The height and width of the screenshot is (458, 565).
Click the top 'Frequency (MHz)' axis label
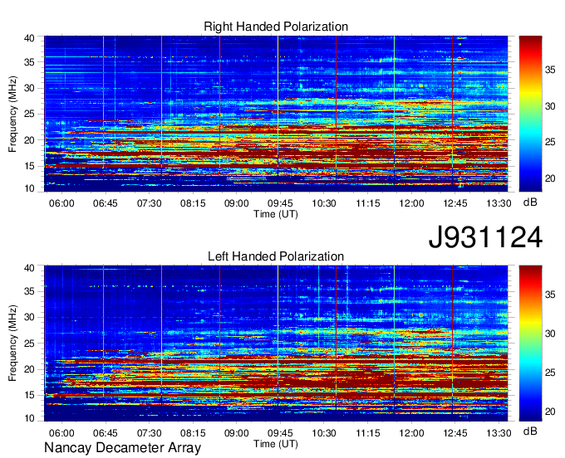pyautogui.click(x=12, y=114)
